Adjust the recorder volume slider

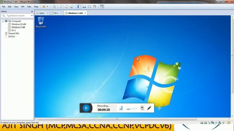[x=132, y=109]
